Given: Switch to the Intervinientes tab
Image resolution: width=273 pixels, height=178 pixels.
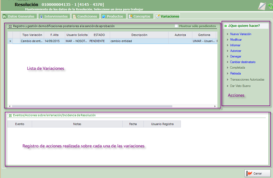Looking at the screenshot, I should (x=54, y=16).
